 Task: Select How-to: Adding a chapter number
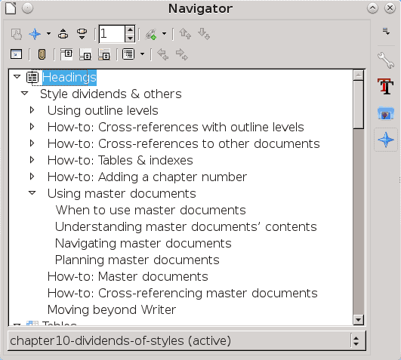point(147,177)
